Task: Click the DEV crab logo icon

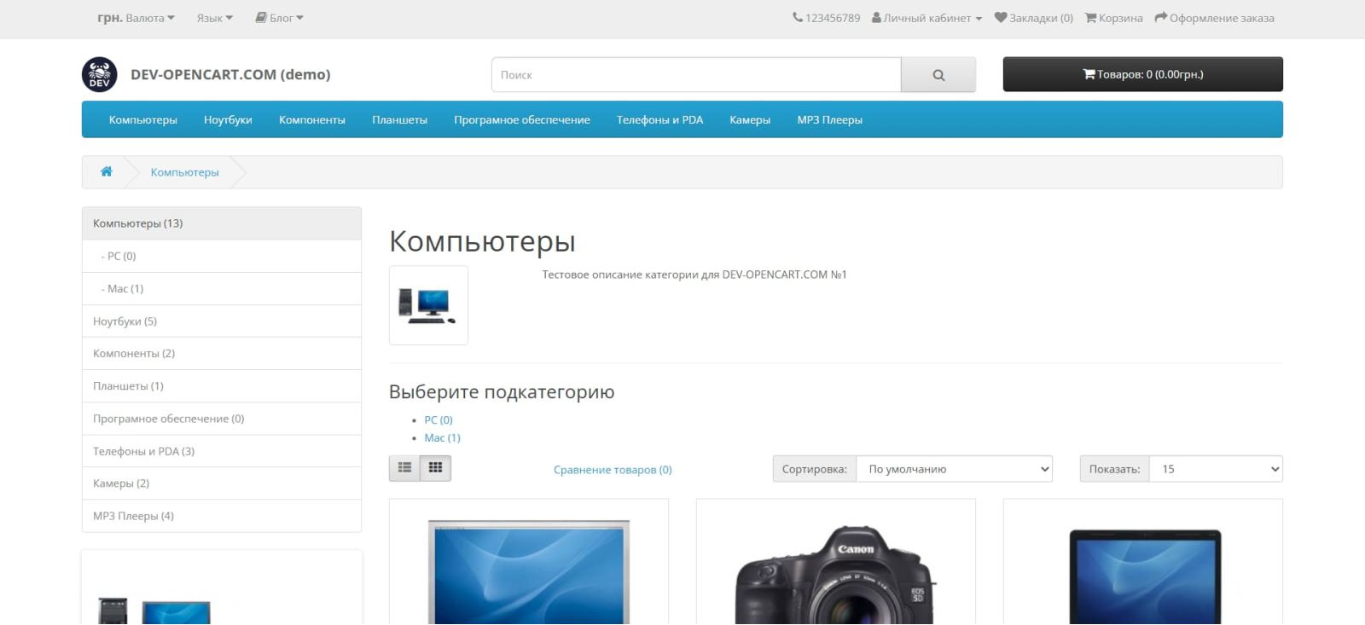Action: click(99, 74)
